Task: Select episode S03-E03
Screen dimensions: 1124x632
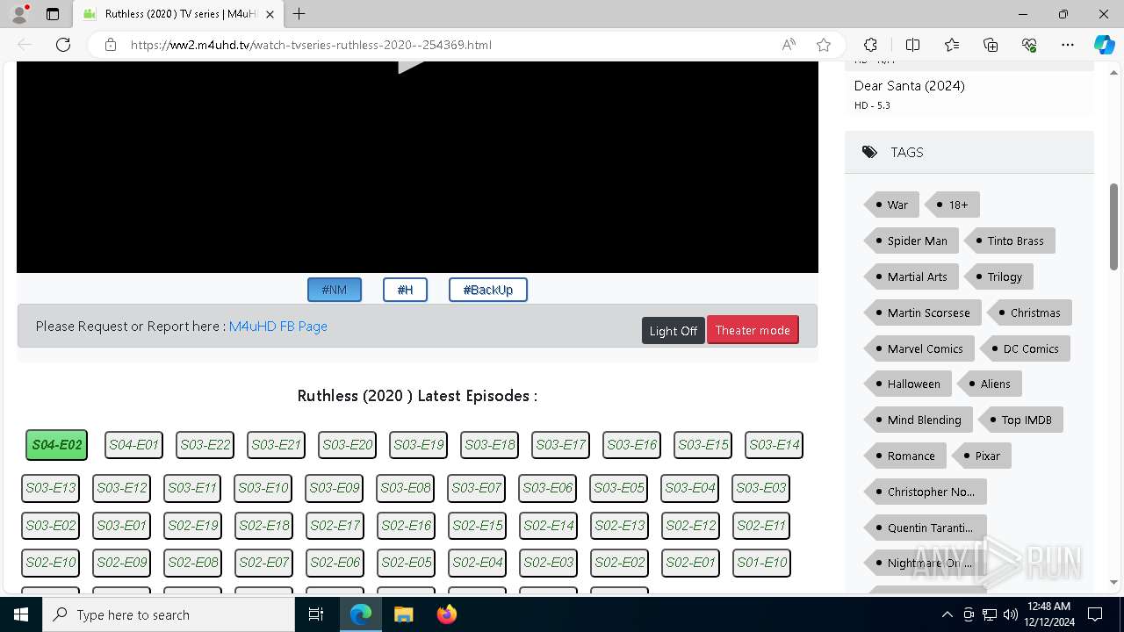Action: click(761, 488)
